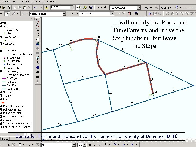Open the font name dropdown
196x147 pixels.
74,145
